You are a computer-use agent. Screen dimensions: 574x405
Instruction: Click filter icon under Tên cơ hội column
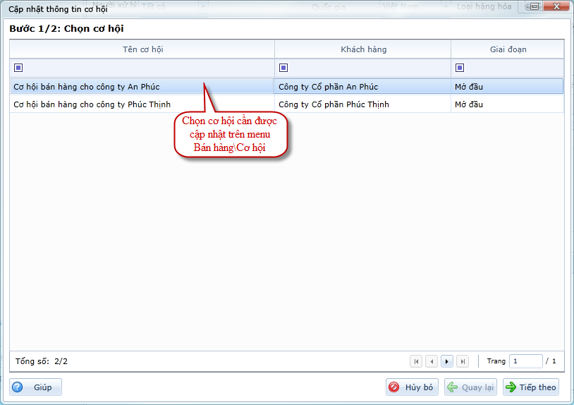point(18,68)
